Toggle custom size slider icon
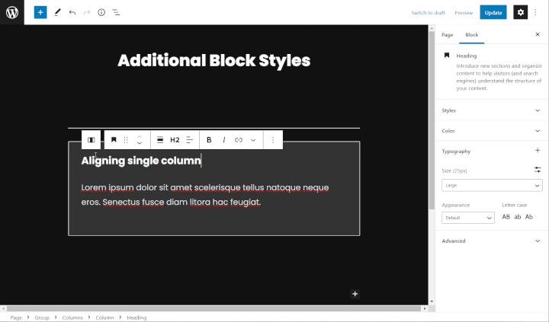The image size is (549, 322). point(538,170)
